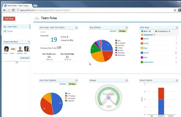Click the red Blocker severity circle
Viewport: 181px width, 117px height.
pyautogui.click(x=142, y=39)
